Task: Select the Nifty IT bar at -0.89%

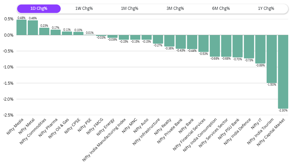Action: (x=260, y=49)
